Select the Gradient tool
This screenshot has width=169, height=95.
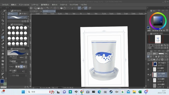(3, 64)
